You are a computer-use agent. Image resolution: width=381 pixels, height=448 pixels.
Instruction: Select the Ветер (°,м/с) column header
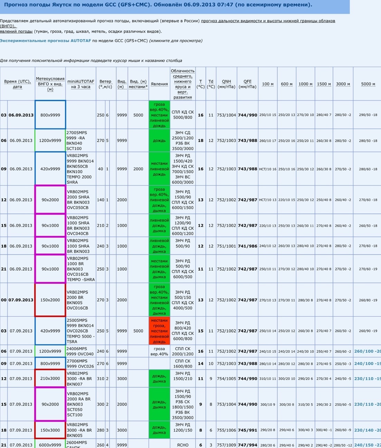coord(105,84)
